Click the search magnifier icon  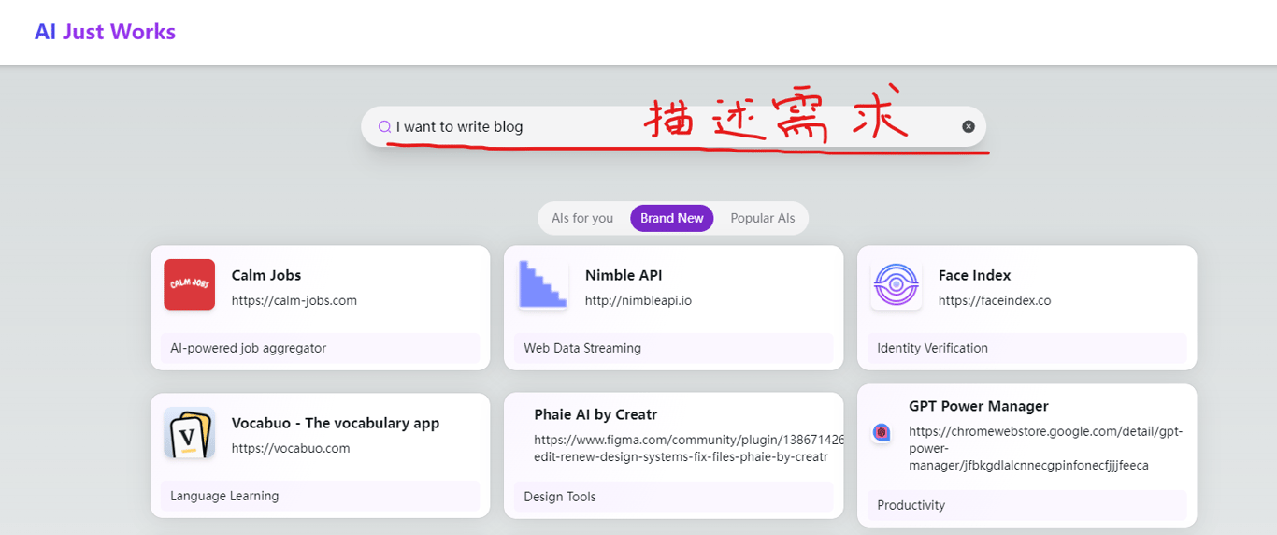click(x=384, y=126)
